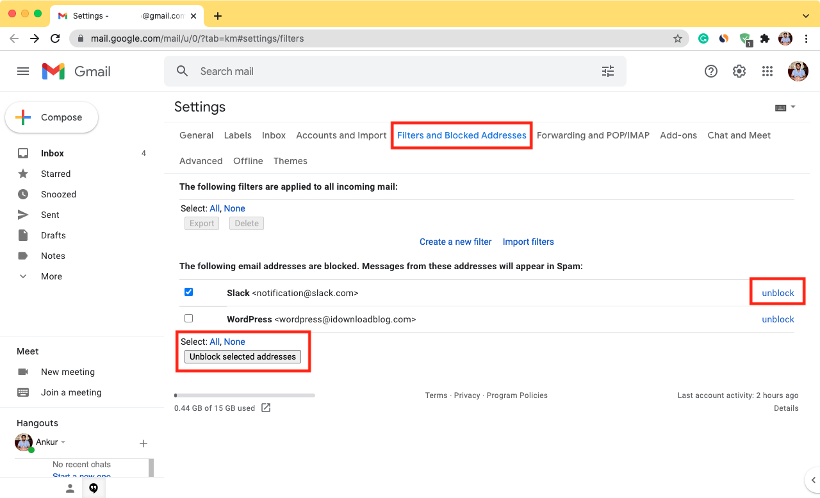Image resolution: width=820 pixels, height=498 pixels.
Task: Open the Accounts and Import tab
Action: (341, 135)
